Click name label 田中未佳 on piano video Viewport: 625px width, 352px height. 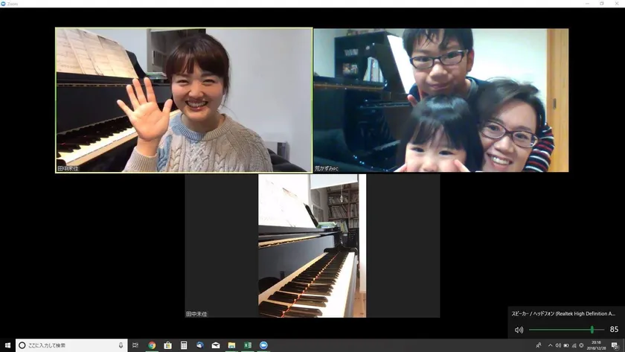pyautogui.click(x=196, y=314)
